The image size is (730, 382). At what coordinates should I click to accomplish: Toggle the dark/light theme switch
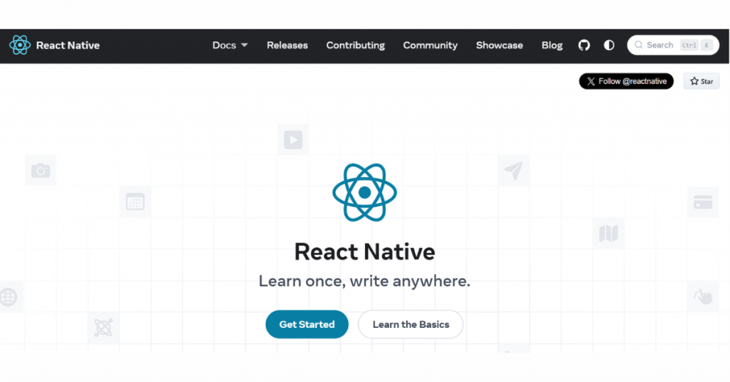(609, 45)
